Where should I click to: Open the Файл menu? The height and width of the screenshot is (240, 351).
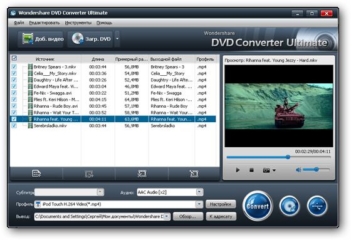pos(19,23)
